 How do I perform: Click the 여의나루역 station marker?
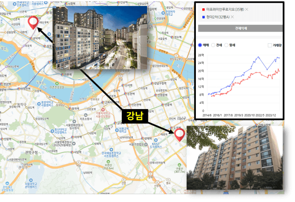tap(6, 67)
